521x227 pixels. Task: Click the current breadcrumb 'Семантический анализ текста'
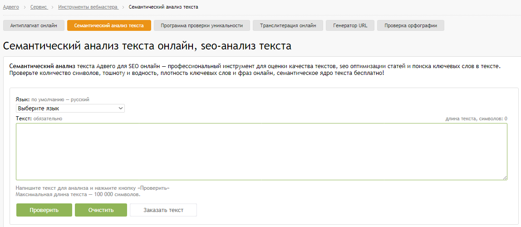(163, 7)
